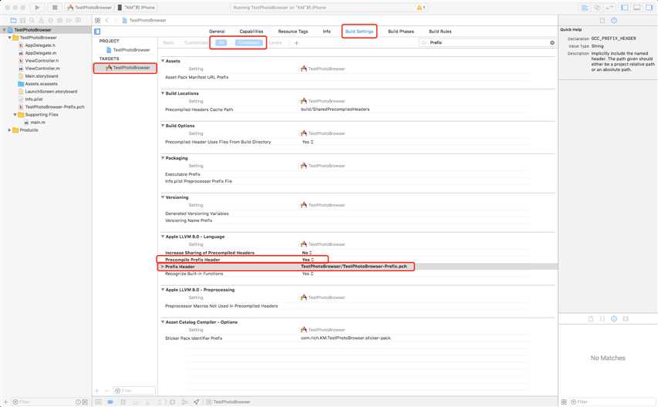This screenshot has height=407, width=658.
Task: Collapse Apple LLVM 8.0 - Language section
Action: [x=163, y=237]
